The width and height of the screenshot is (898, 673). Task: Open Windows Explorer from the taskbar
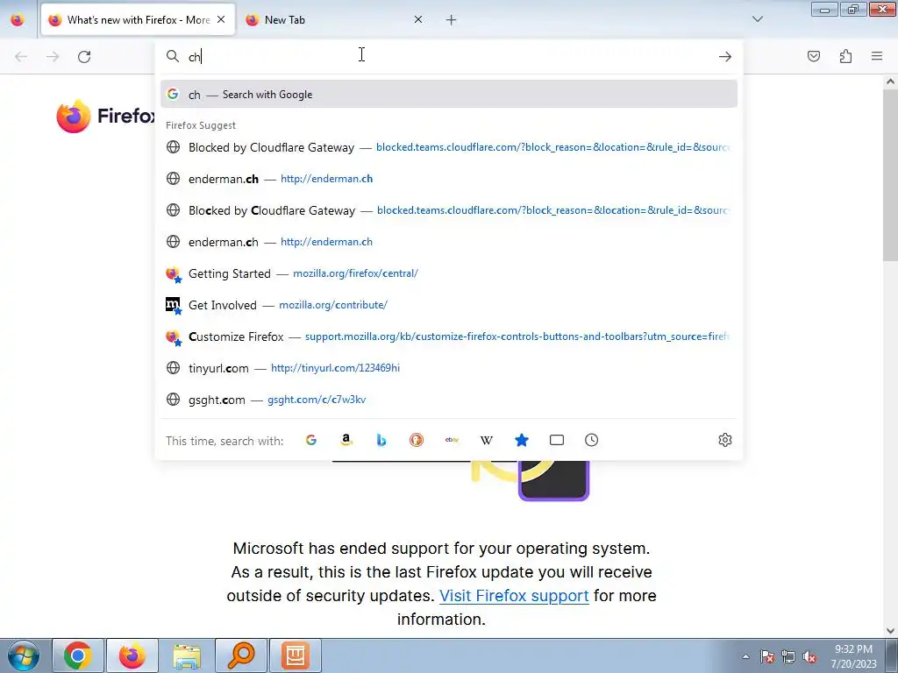pos(187,655)
